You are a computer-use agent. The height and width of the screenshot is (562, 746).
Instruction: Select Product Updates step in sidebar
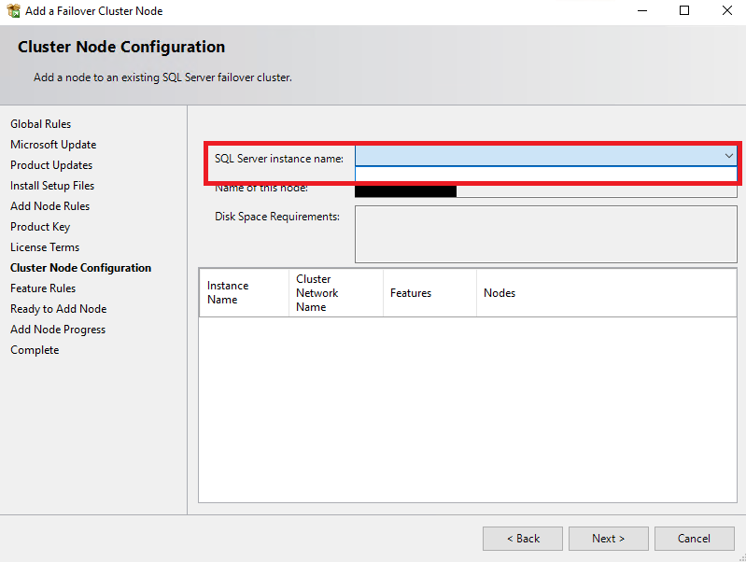(51, 165)
